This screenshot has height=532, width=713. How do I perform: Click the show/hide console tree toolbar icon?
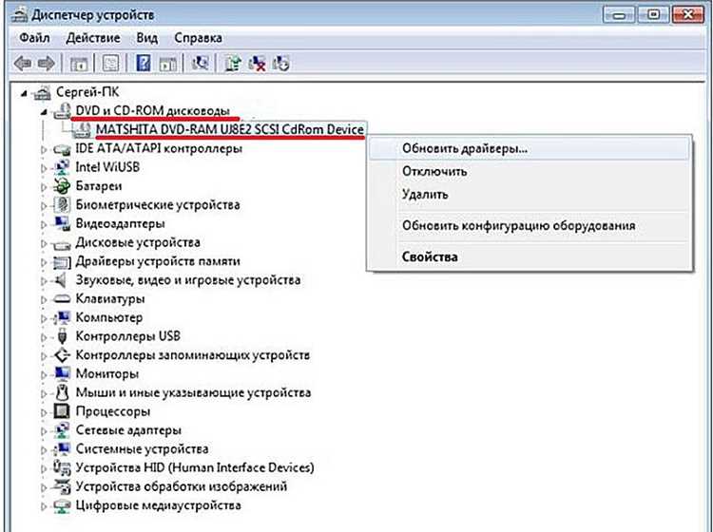tap(78, 63)
